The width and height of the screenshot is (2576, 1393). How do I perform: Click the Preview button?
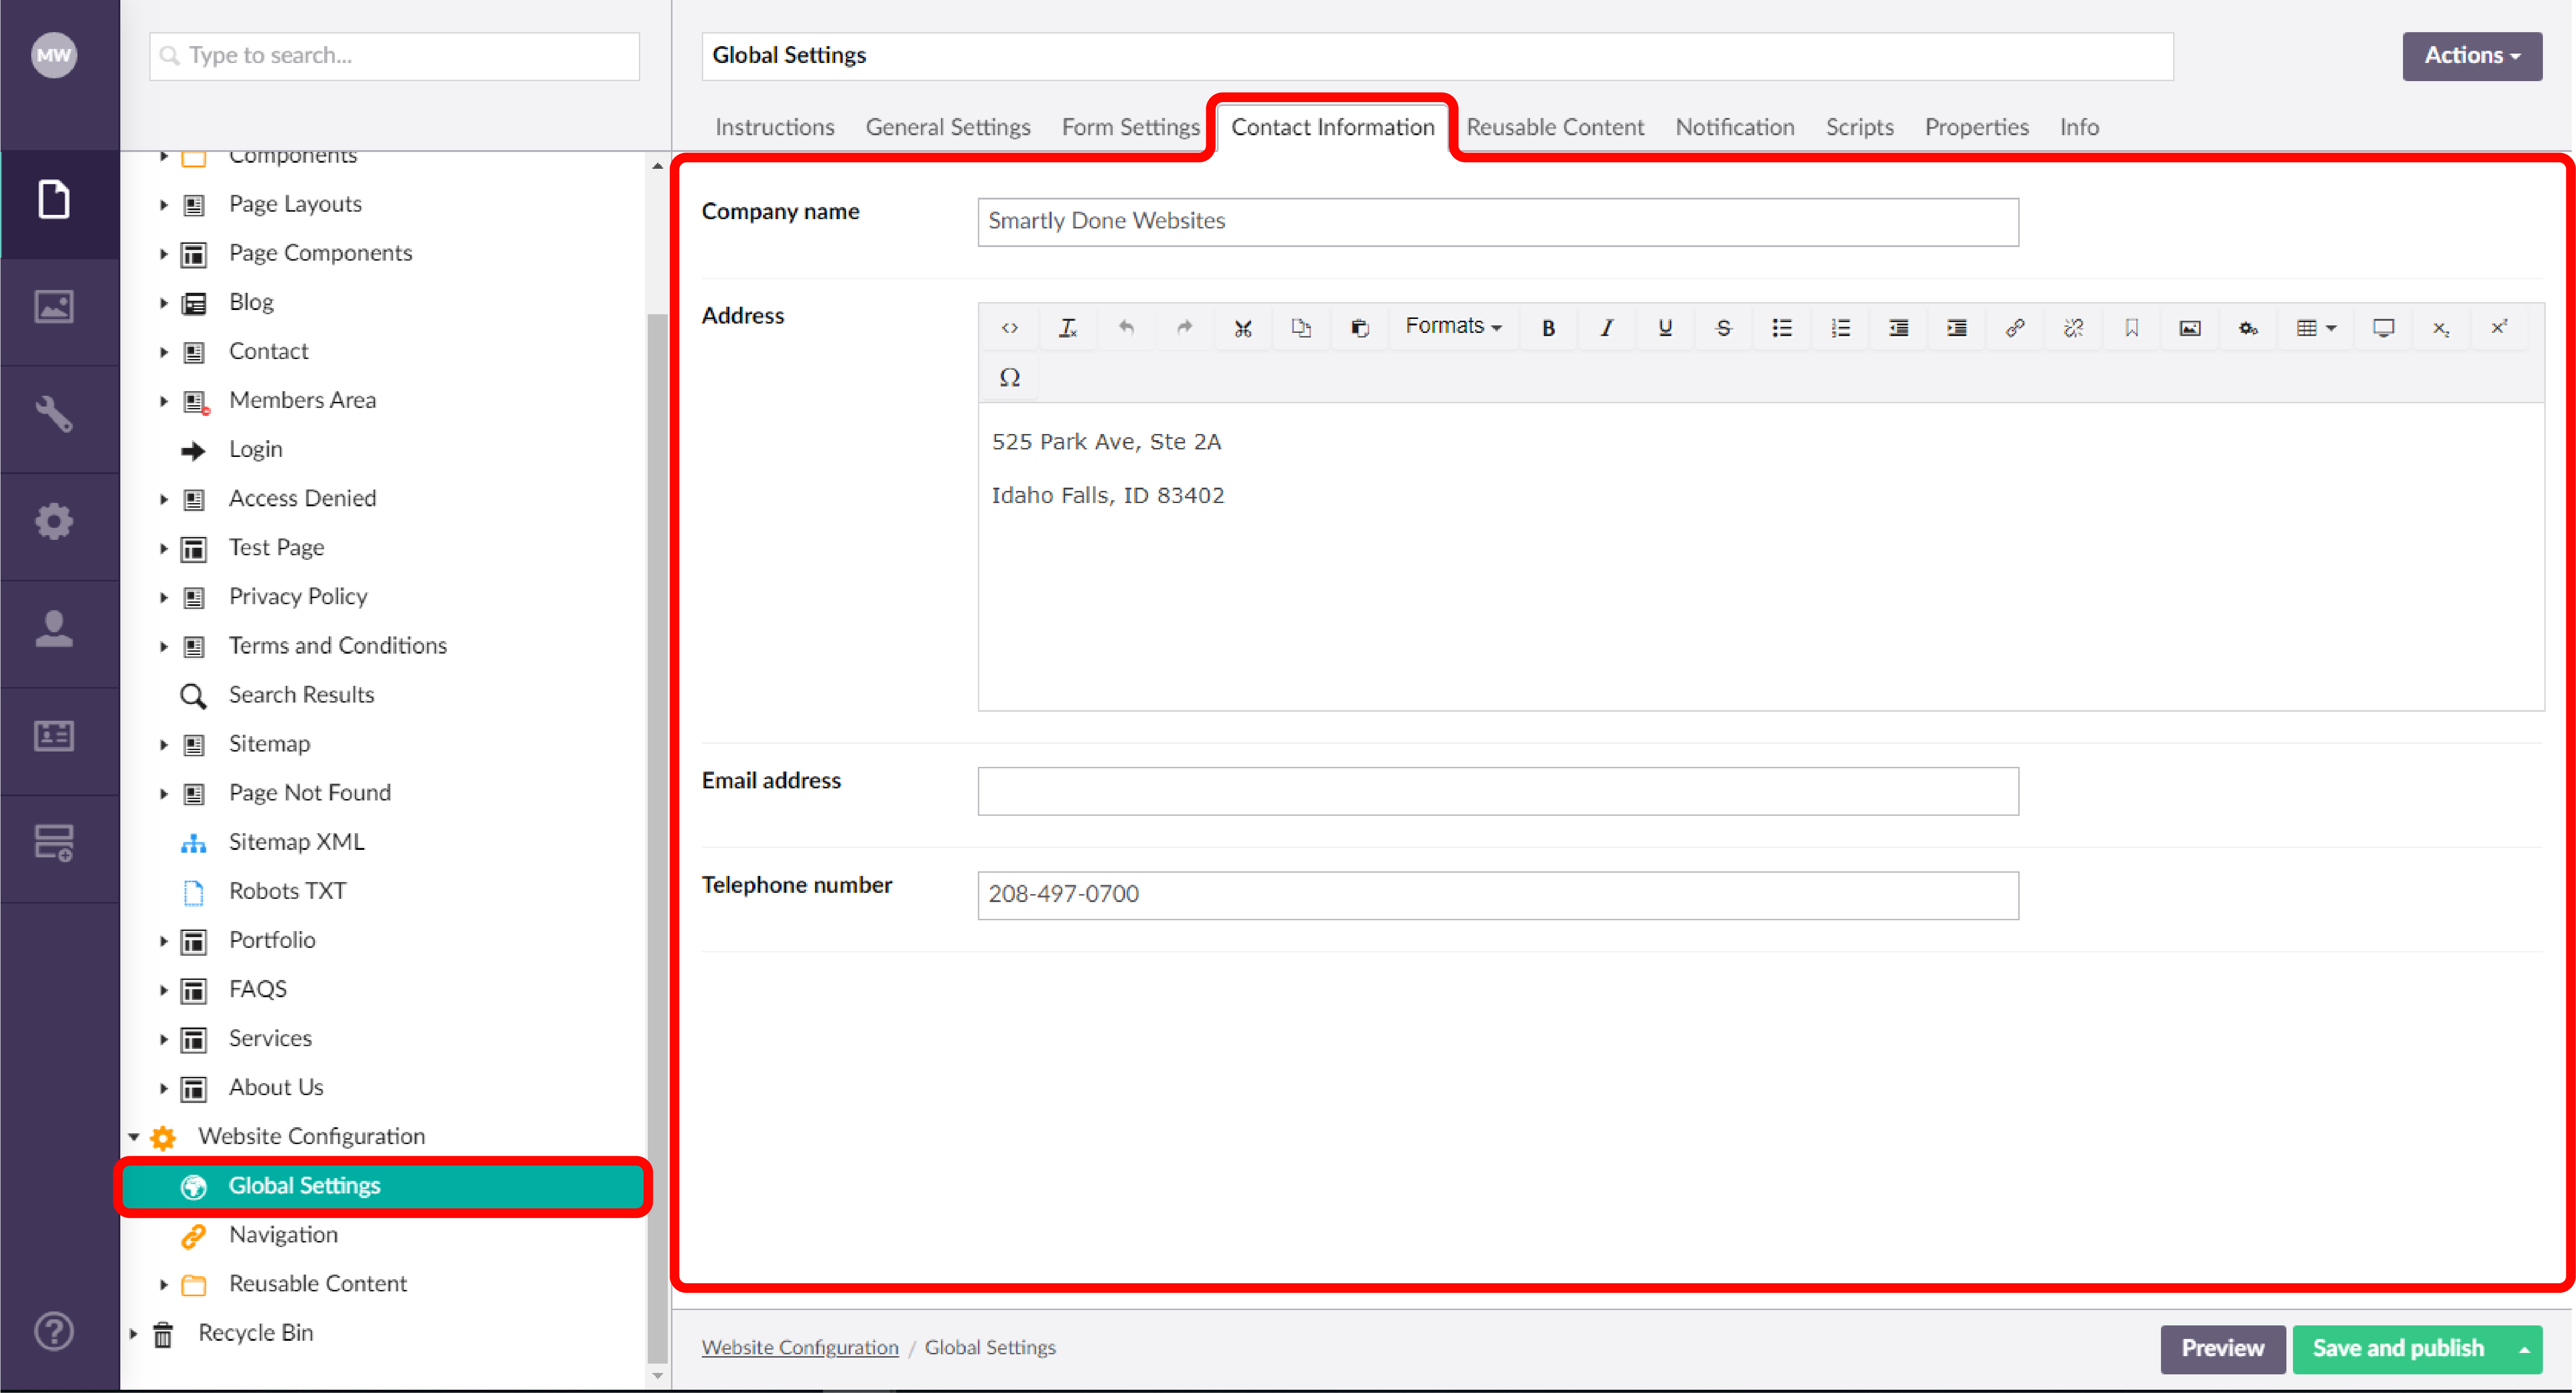click(2222, 1349)
